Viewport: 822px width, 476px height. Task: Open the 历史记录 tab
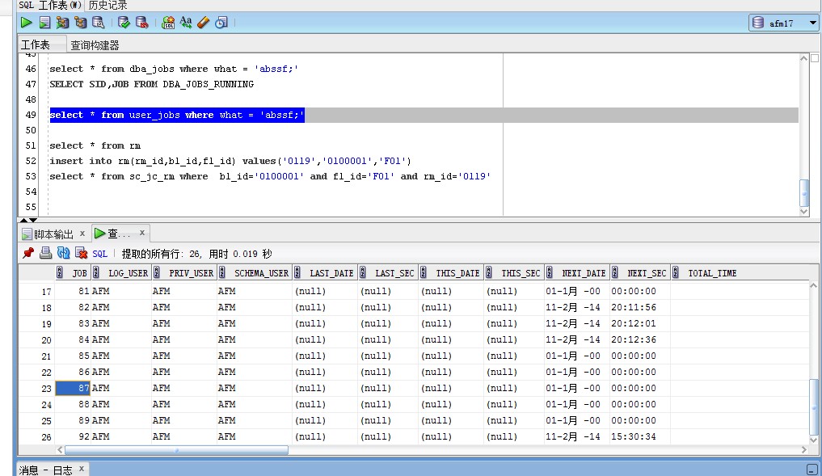[x=108, y=5]
